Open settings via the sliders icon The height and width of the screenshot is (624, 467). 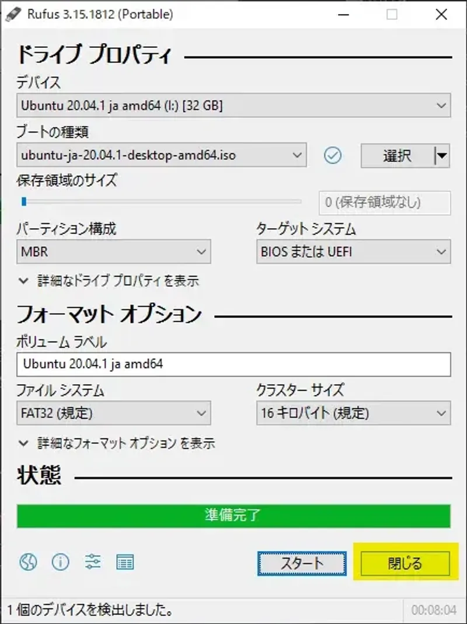tap(93, 562)
